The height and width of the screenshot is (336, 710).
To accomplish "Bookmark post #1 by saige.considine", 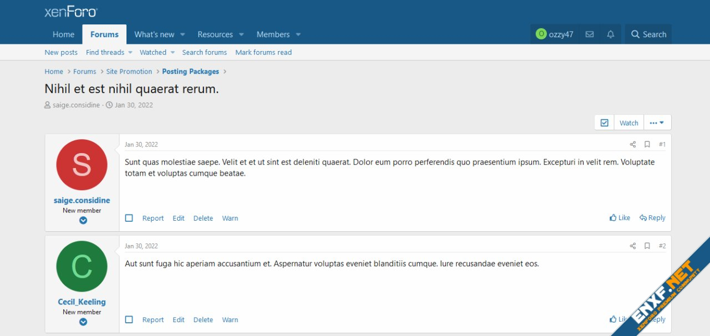I will 647,144.
